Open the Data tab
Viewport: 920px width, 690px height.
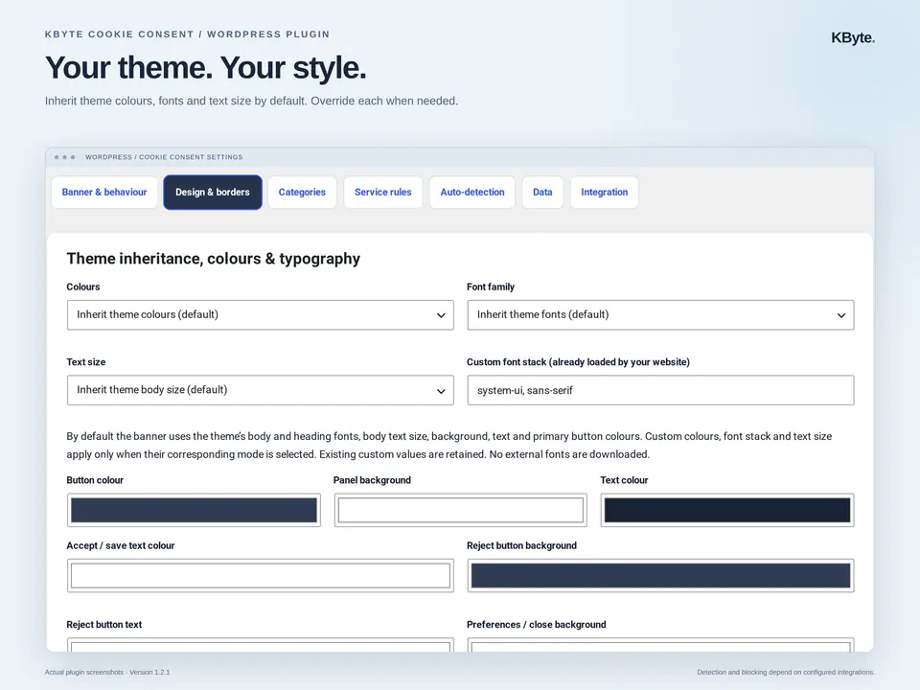[x=542, y=193]
